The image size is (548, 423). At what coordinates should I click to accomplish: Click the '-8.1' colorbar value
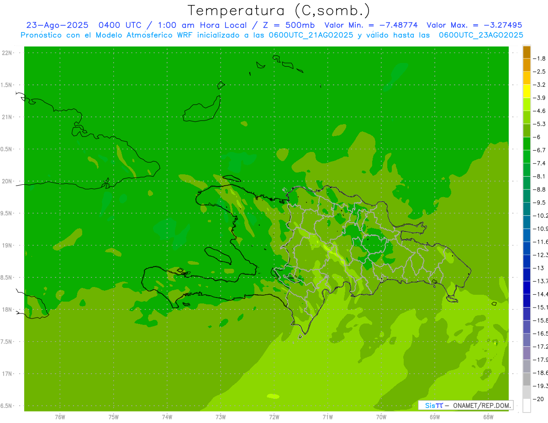(x=540, y=177)
